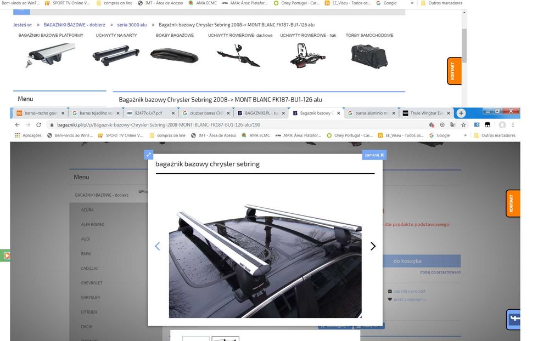
Task: Select DACIA in the side menu
Action: click(x=87, y=327)
